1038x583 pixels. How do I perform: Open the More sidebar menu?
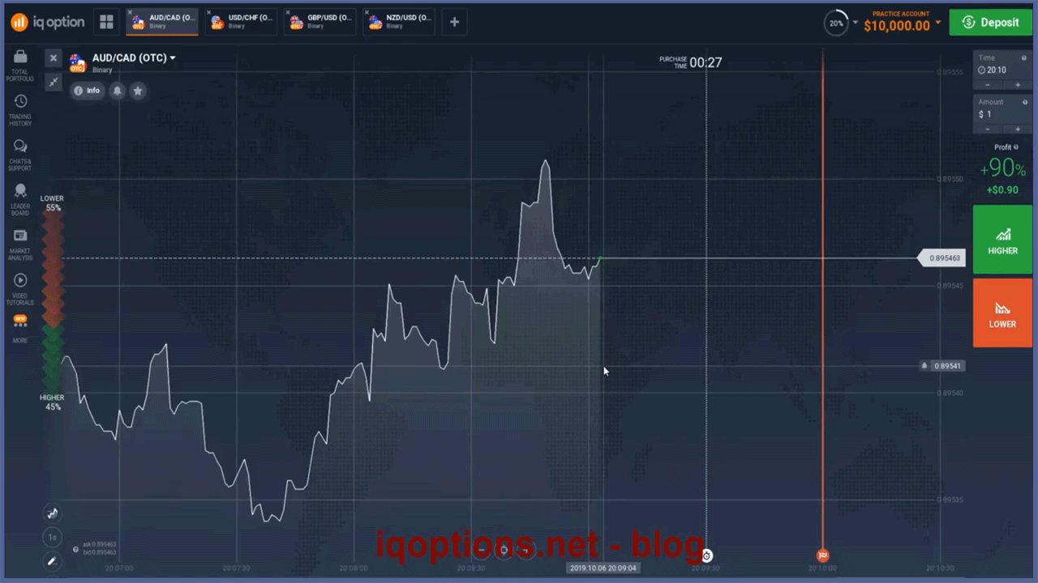tap(20, 328)
